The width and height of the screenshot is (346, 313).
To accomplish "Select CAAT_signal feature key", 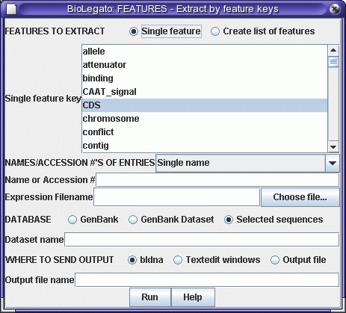I will [x=205, y=92].
